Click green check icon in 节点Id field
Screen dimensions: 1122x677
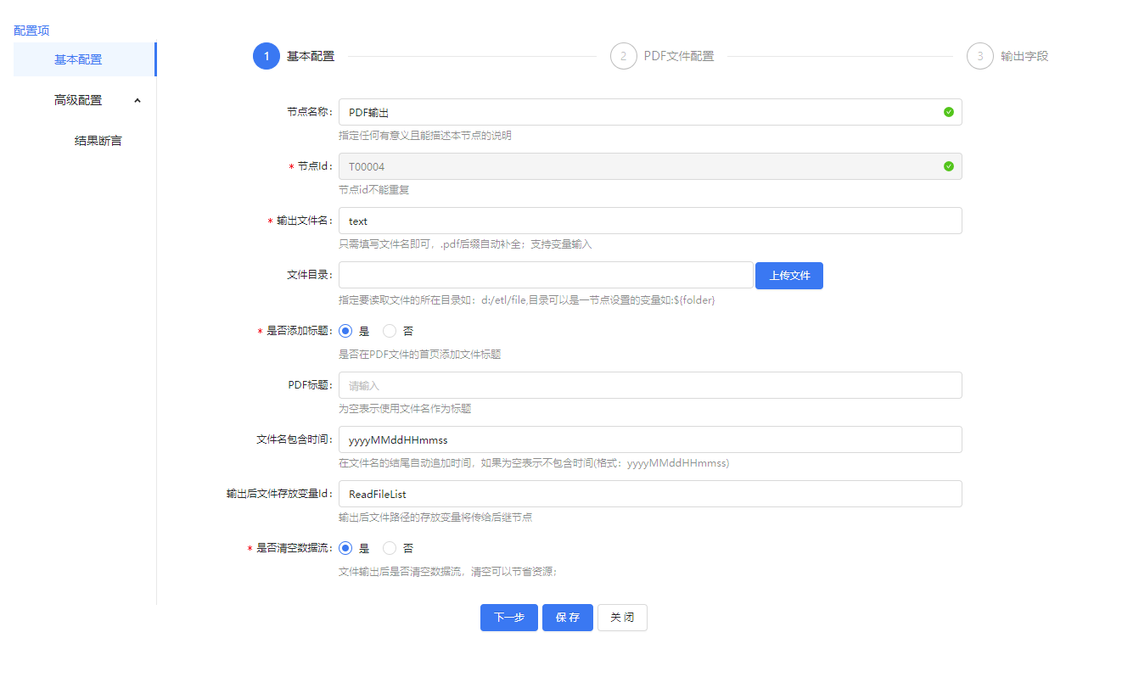click(949, 166)
